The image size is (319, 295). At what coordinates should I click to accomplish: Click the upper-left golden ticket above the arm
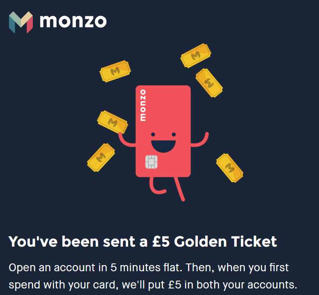(115, 71)
